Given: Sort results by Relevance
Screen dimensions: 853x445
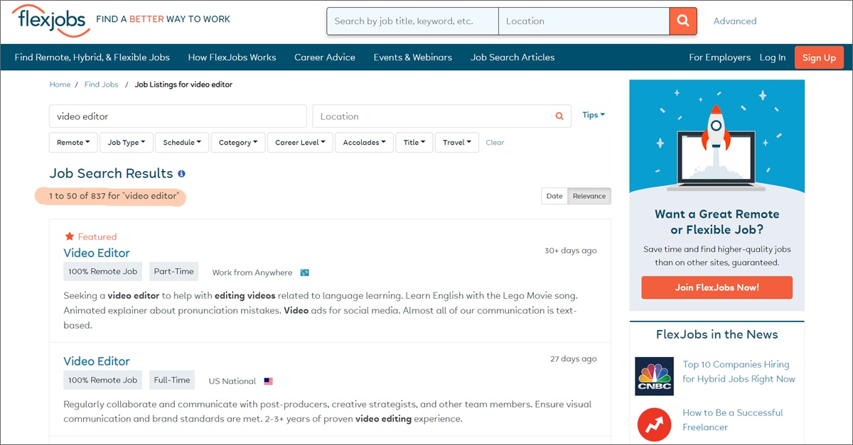Looking at the screenshot, I should (589, 197).
